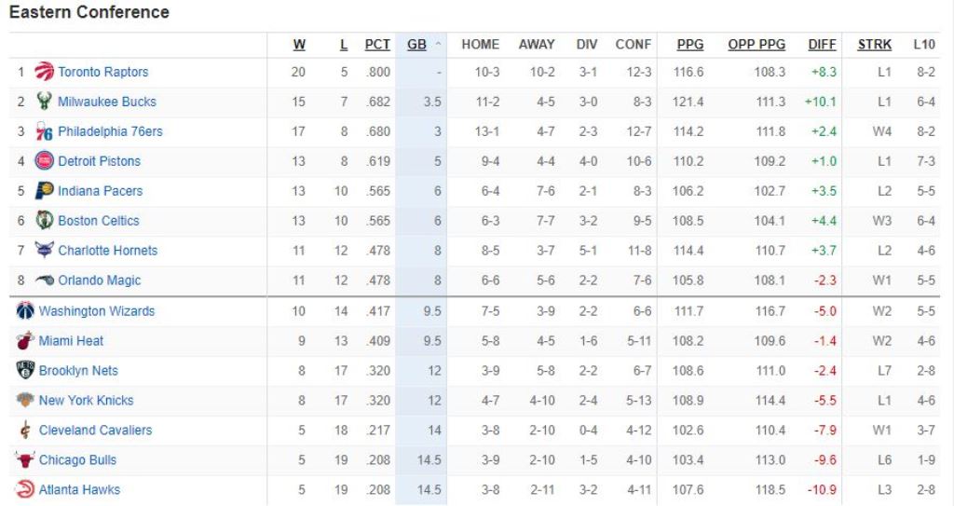
Task: Sort table by DIFF column
Action: [x=822, y=44]
